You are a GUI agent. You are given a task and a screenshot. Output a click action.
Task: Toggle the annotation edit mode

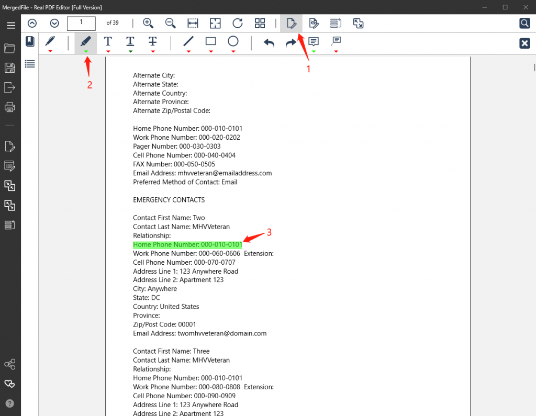click(x=292, y=23)
